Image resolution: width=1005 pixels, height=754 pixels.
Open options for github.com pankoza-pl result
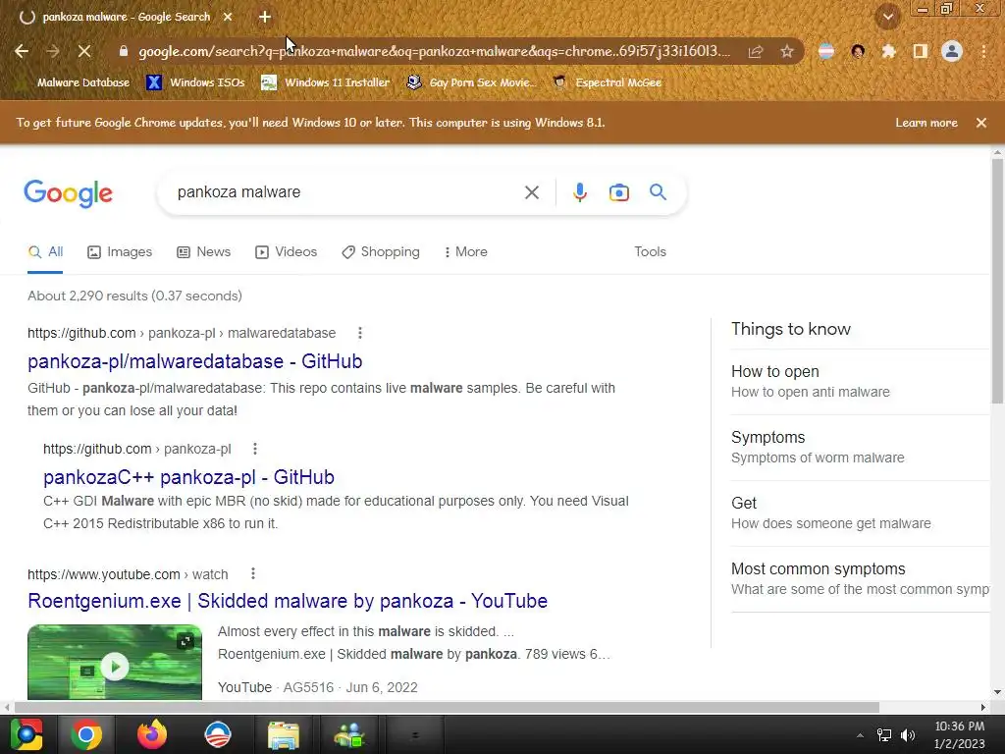click(x=254, y=449)
